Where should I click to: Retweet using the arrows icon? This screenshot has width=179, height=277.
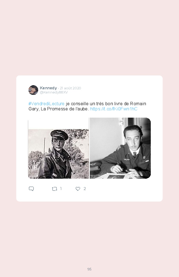tap(54, 189)
